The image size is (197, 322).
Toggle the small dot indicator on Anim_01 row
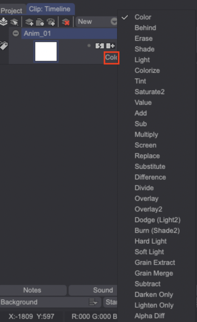[x=89, y=46]
